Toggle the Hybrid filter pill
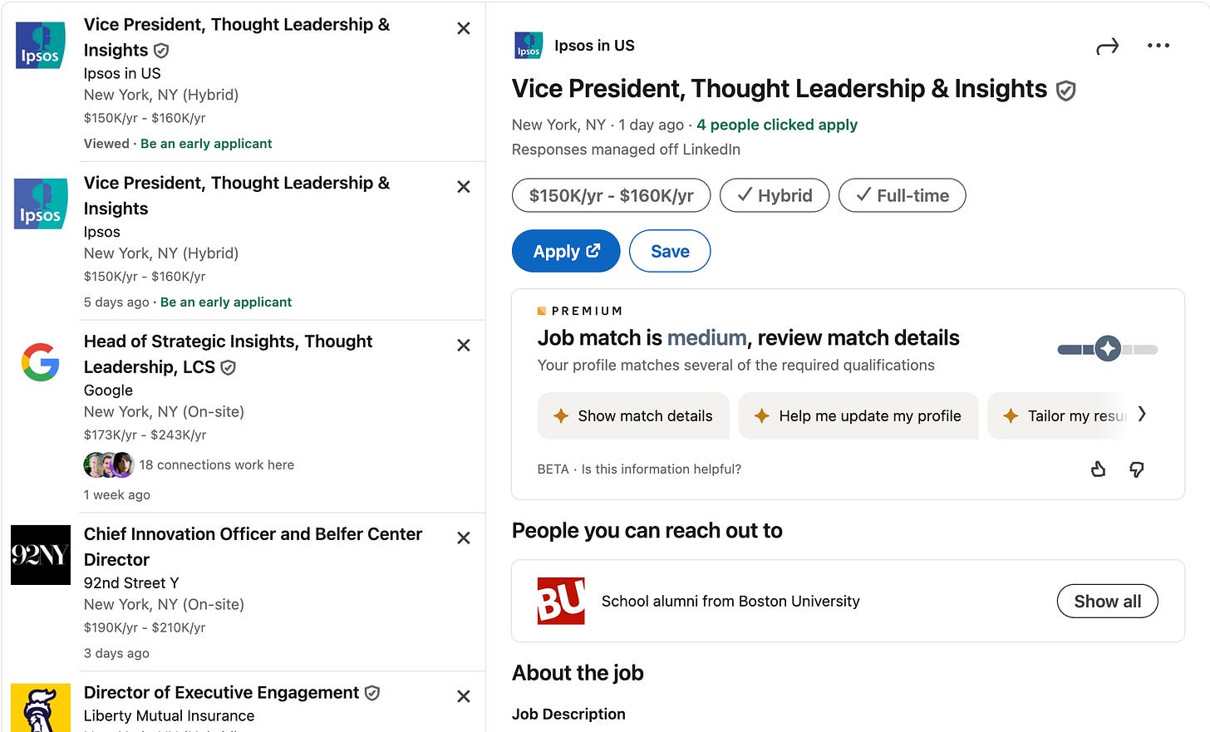Screen dimensions: 1210x732 coord(774,195)
